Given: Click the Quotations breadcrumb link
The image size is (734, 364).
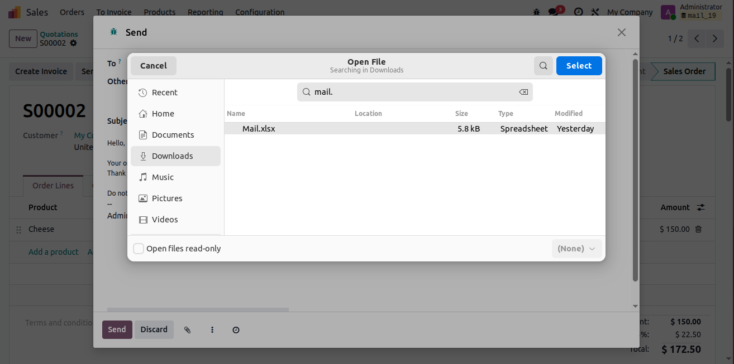Looking at the screenshot, I should 59,34.
